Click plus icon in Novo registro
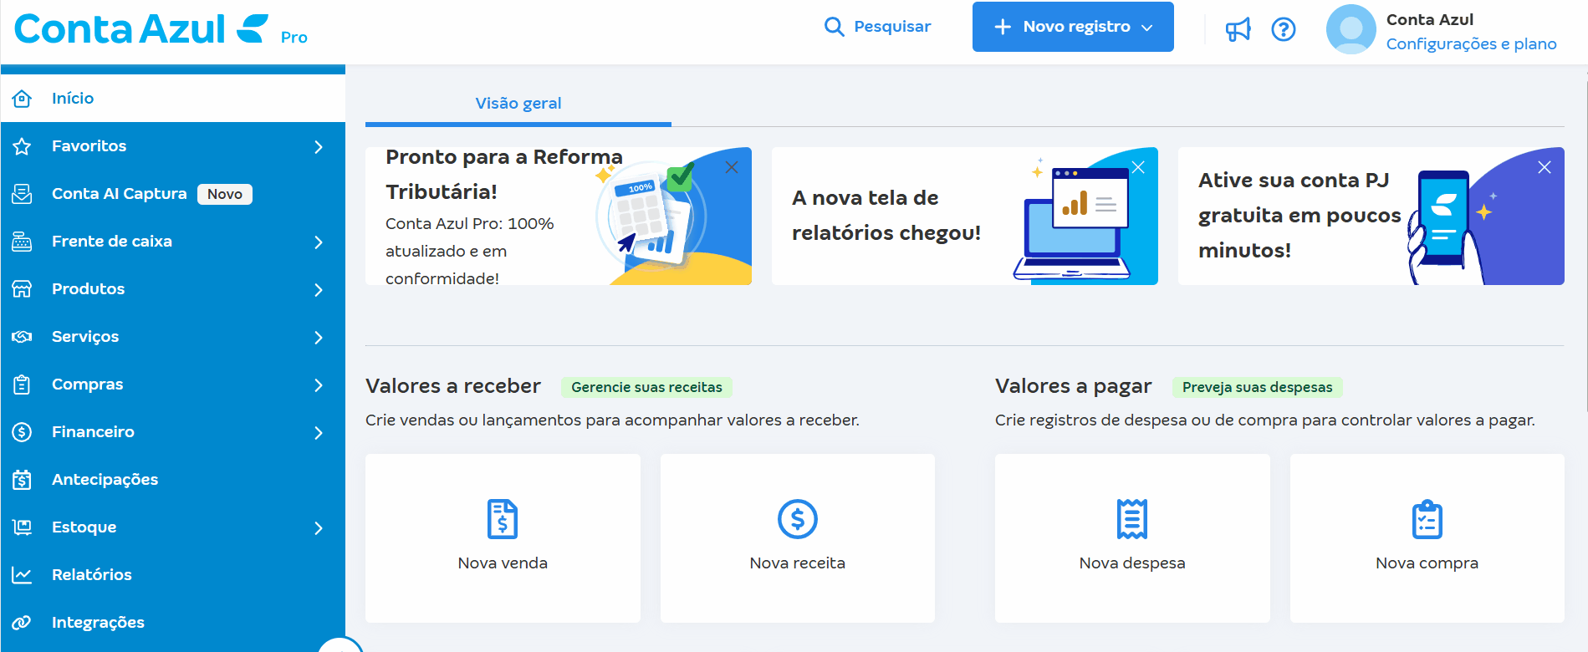The width and height of the screenshot is (1588, 652). tap(1003, 27)
